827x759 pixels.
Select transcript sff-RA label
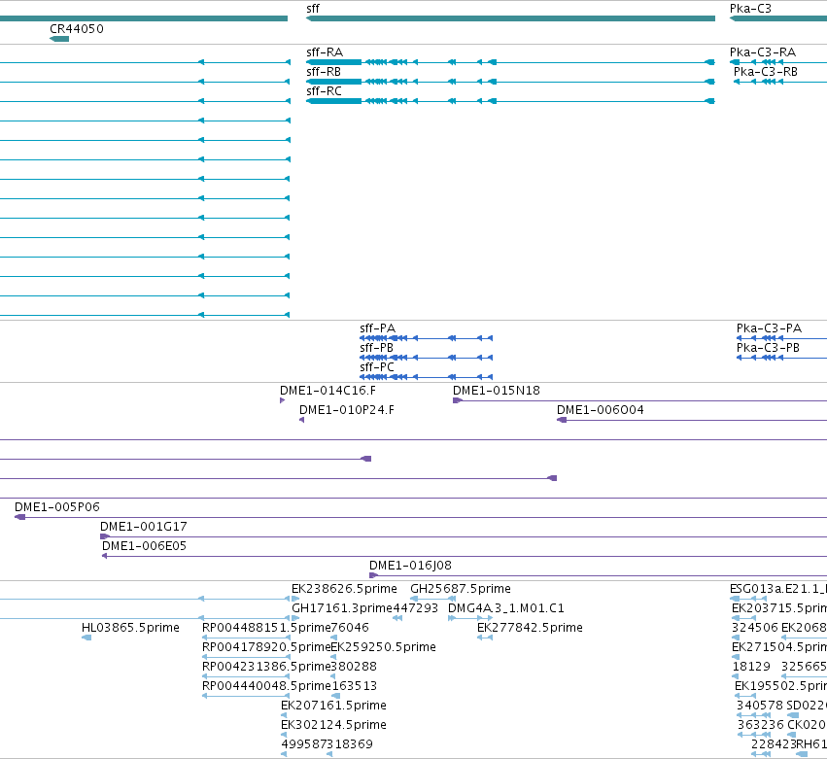[x=325, y=52]
